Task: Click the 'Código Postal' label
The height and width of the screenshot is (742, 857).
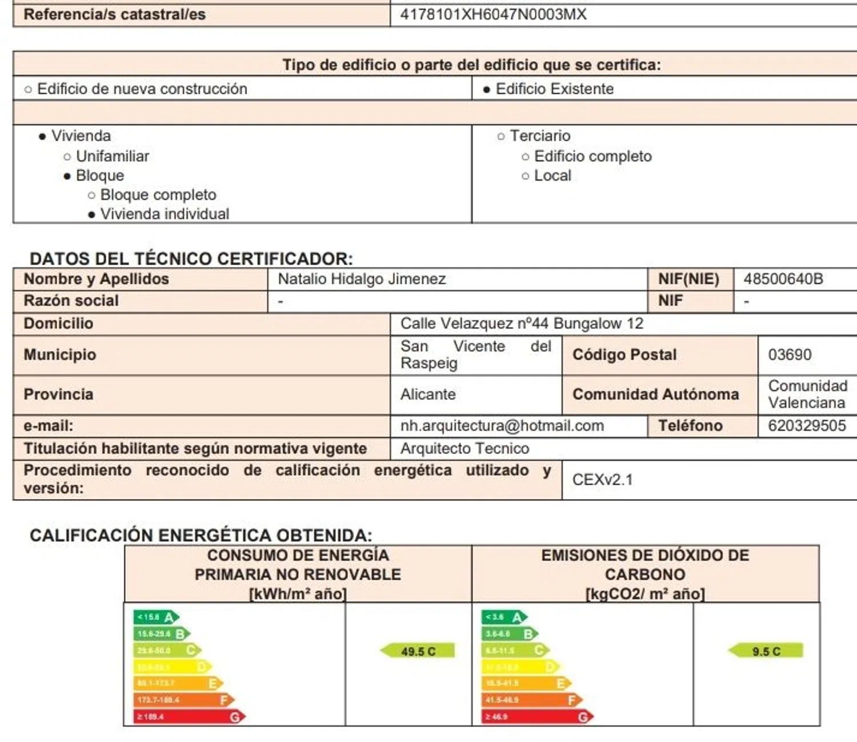Action: pos(624,354)
